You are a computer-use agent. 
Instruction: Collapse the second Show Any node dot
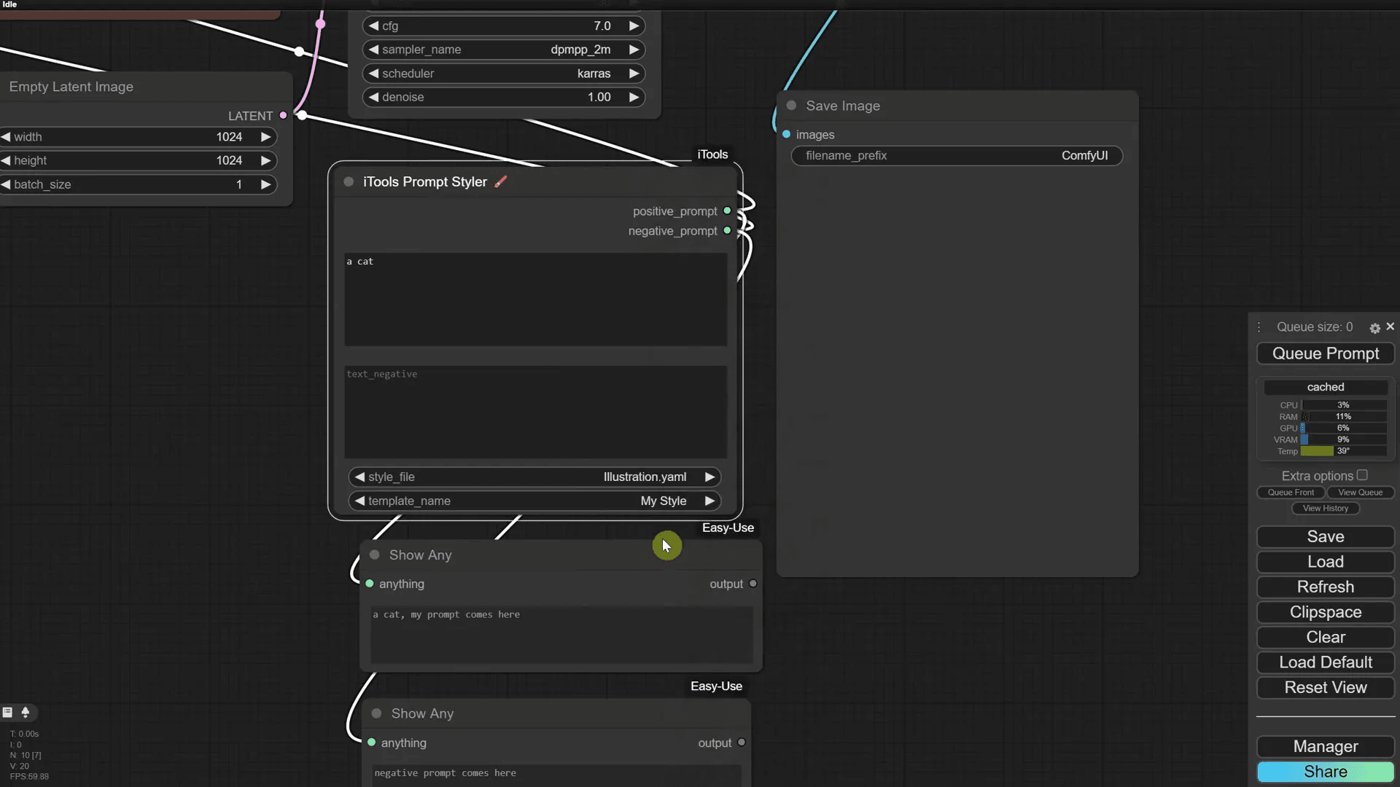[x=376, y=713]
